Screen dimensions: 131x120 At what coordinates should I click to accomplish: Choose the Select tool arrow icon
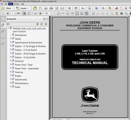coord(24,13)
